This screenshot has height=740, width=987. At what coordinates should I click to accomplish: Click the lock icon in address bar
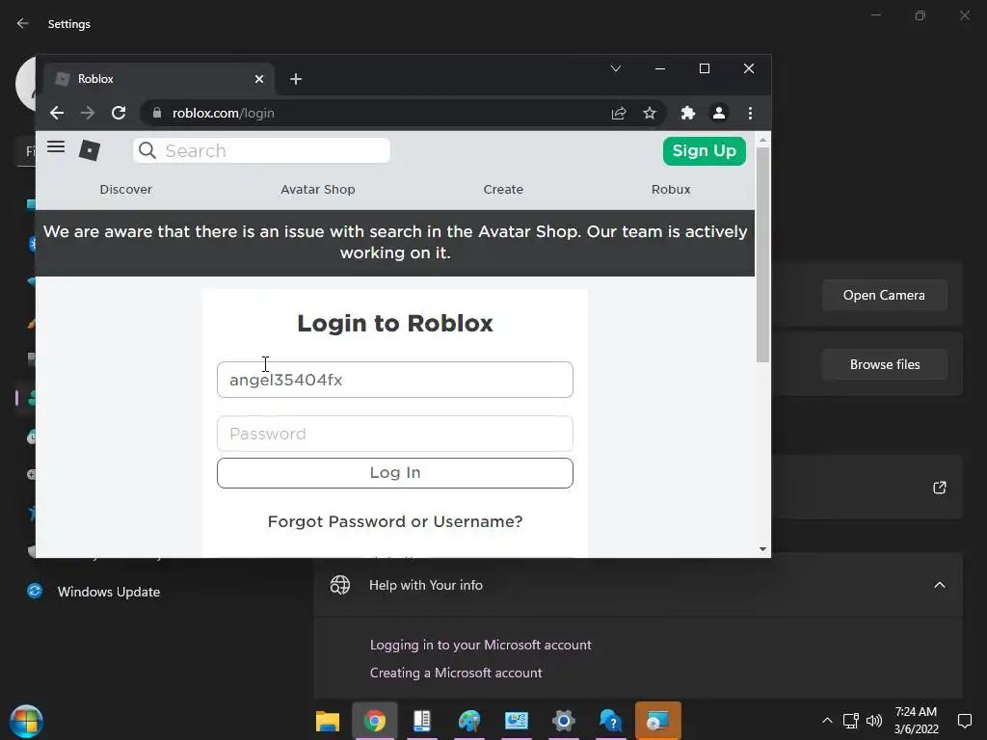pos(157,114)
